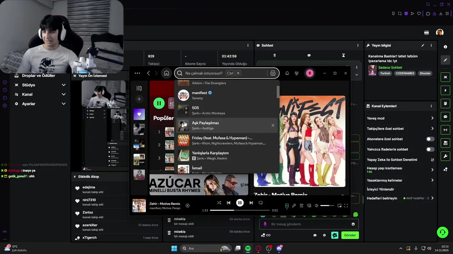Toggle repeat in Spotify player
Image resolution: width=453 pixels, height=254 pixels.
pos(261,203)
